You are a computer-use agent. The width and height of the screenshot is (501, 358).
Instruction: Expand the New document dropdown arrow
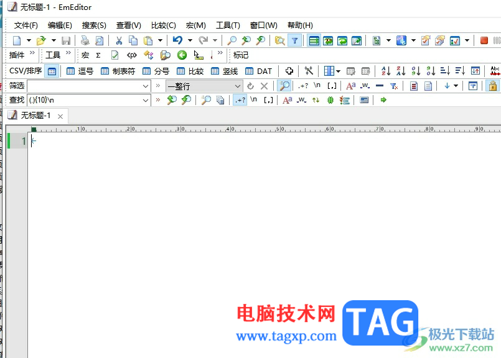(x=29, y=40)
